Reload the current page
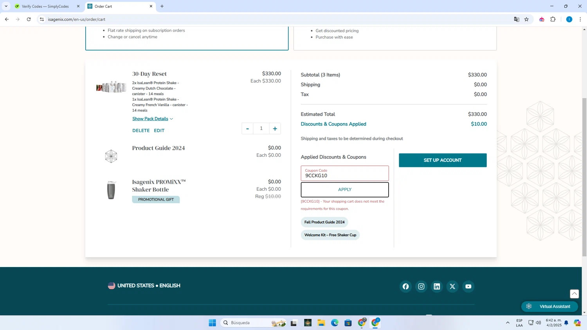The width and height of the screenshot is (587, 330). coord(29,19)
